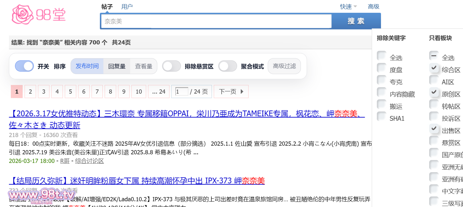The height and width of the screenshot is (207, 463).
Task: Switch to the 用户 search tab
Action: click(127, 7)
